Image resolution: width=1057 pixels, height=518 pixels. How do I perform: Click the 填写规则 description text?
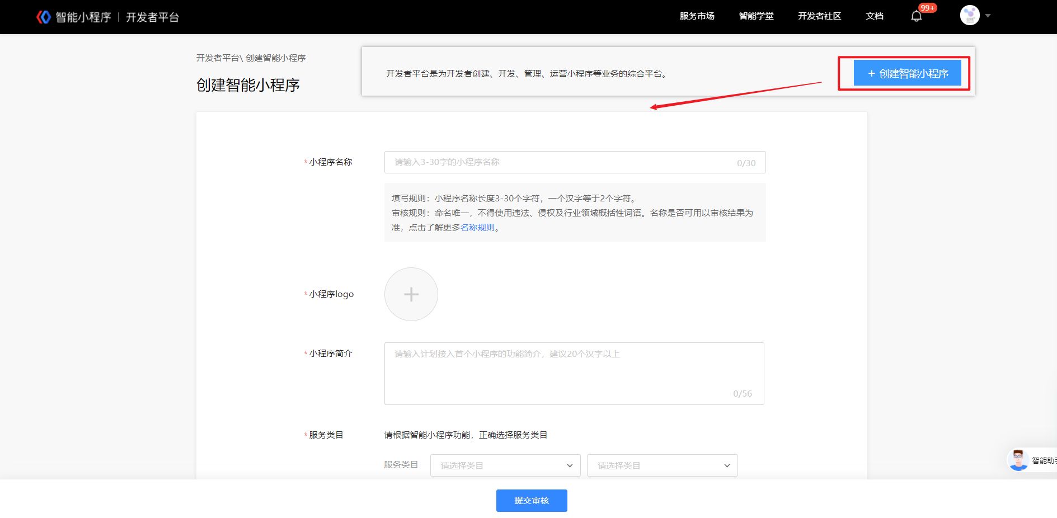[514, 199]
